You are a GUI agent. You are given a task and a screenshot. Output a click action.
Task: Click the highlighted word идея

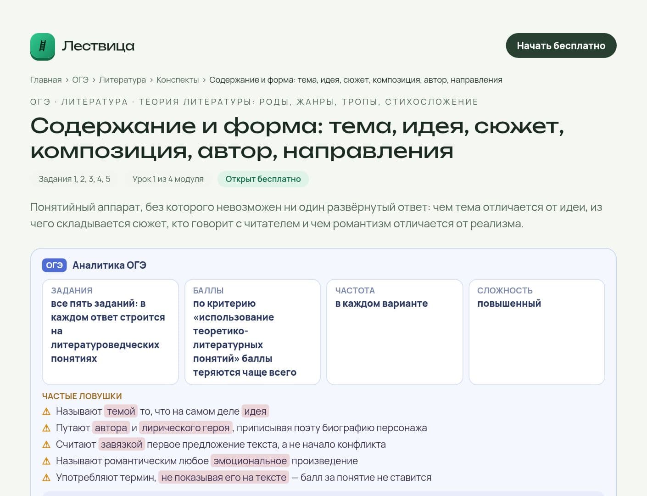click(x=255, y=411)
